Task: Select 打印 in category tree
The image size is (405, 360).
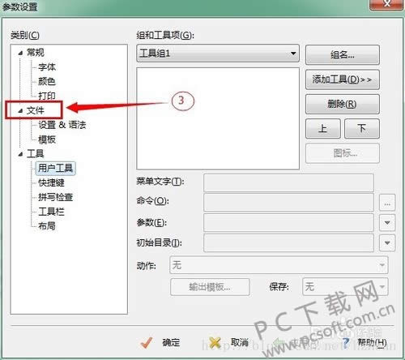Action: click(47, 96)
